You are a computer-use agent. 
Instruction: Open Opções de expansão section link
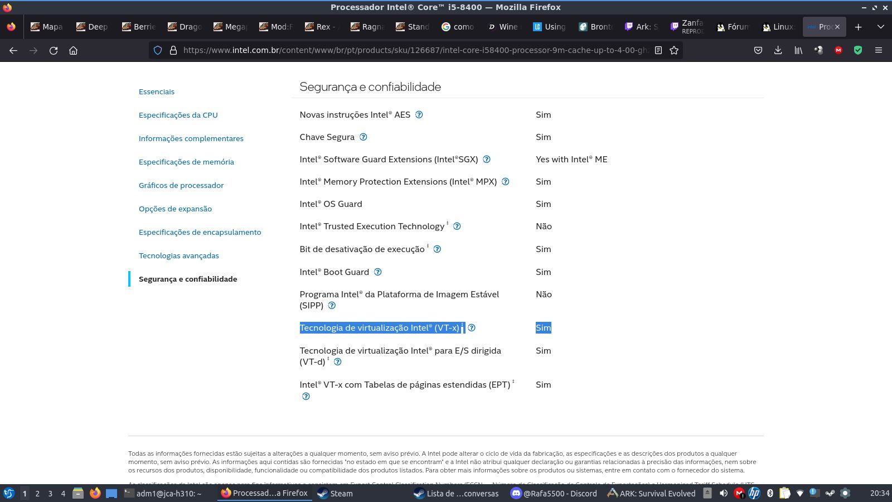click(x=175, y=209)
